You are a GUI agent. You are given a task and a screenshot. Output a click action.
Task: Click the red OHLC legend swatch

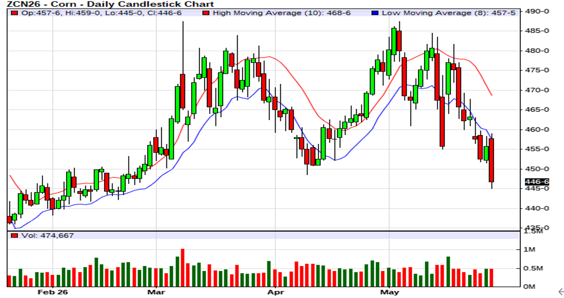tap(15, 13)
